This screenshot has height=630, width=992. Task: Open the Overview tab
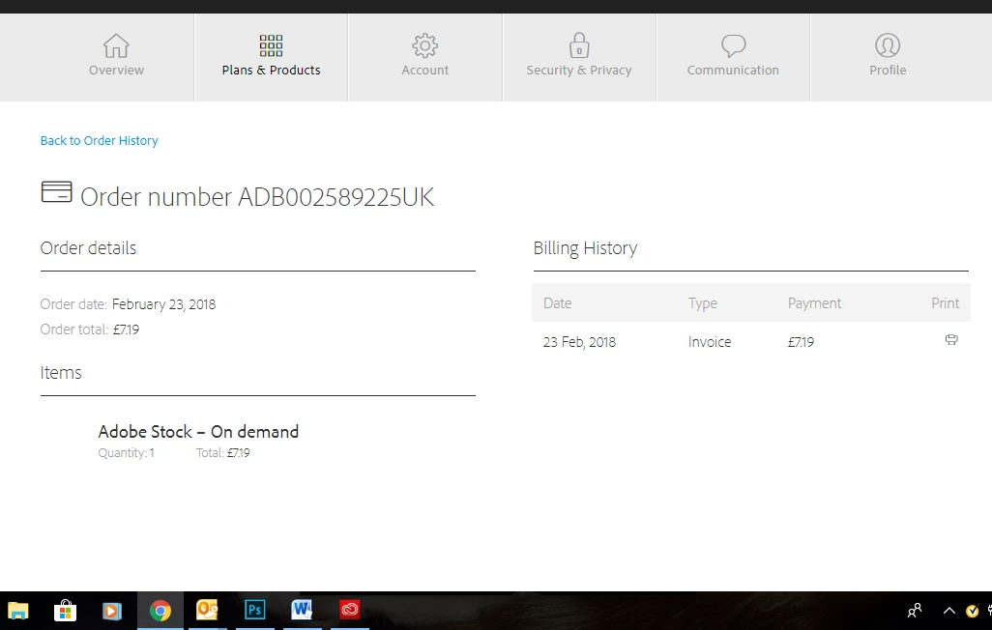(116, 56)
